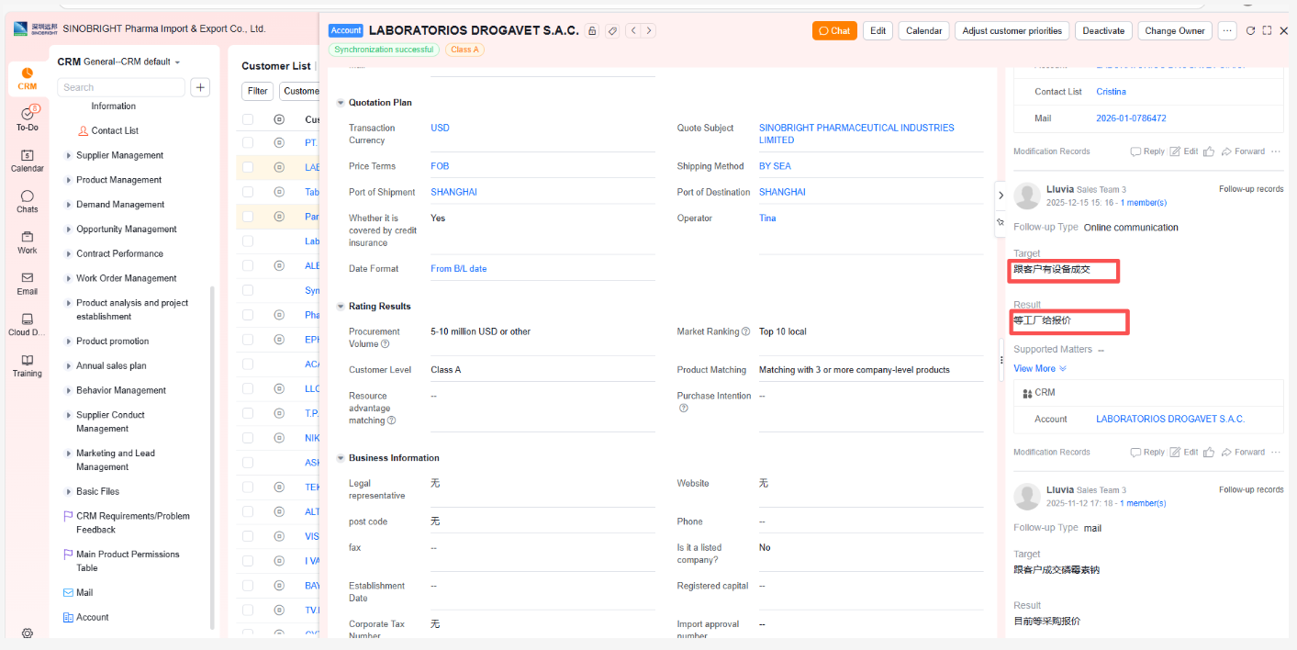
Task: Collapse the Rating Results section
Action: [x=341, y=307]
